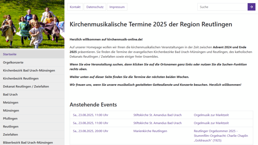
Task: Open the Kontakt page
Action: tap(75, 7)
